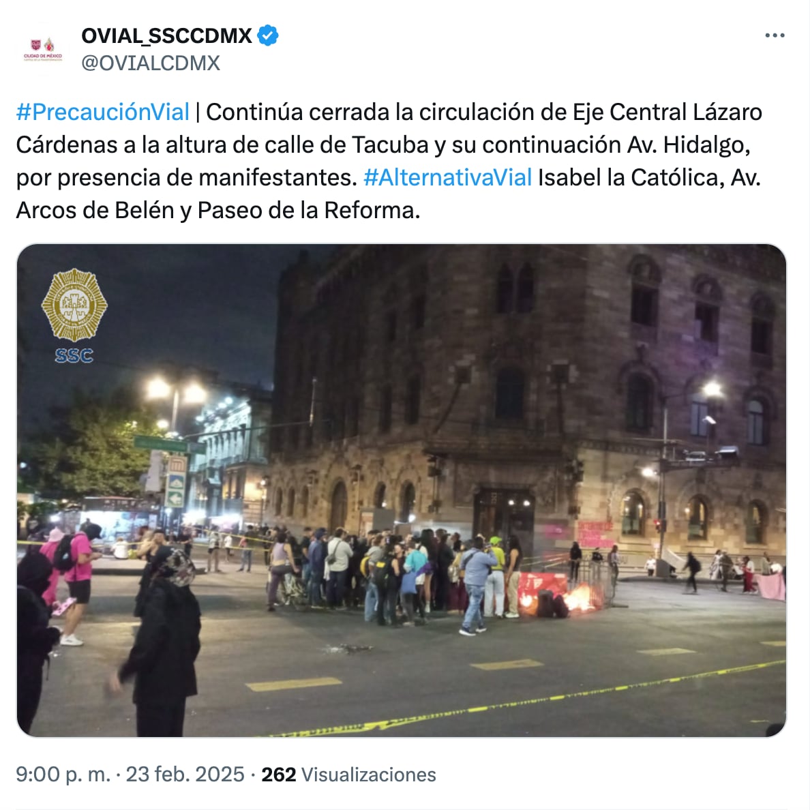Click the gold SSC badge in photo
Screen dimensions: 810x810
pos(74,305)
